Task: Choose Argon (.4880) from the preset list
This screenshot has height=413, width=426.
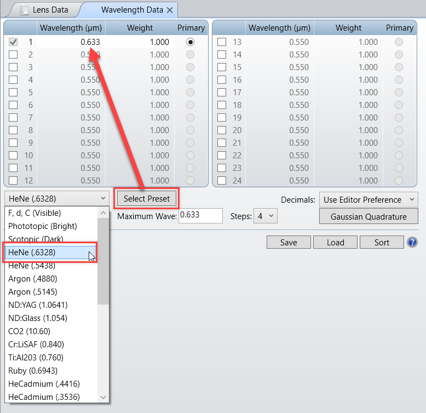Action: 33,278
